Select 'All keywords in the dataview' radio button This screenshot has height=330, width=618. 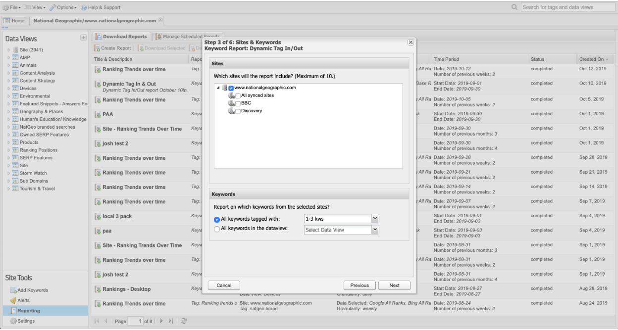point(216,229)
